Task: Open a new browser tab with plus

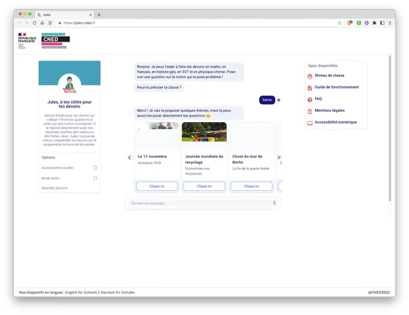Action: pos(99,15)
